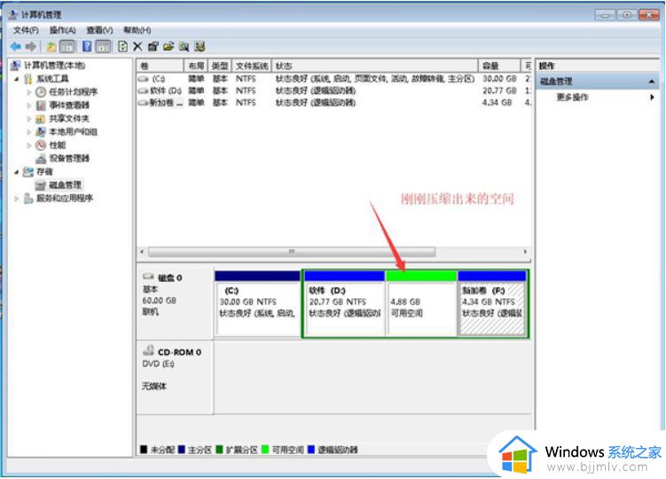Click the 逻辑驱动器 blue legend swatch
Image resolution: width=666 pixels, height=479 pixels.
point(311,449)
